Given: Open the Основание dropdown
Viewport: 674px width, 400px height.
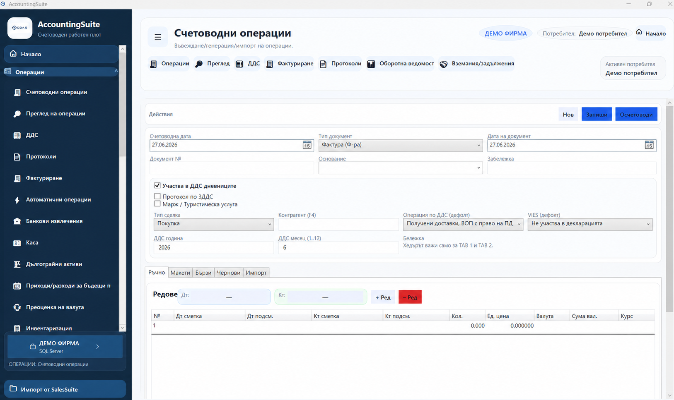Looking at the screenshot, I should (401, 168).
